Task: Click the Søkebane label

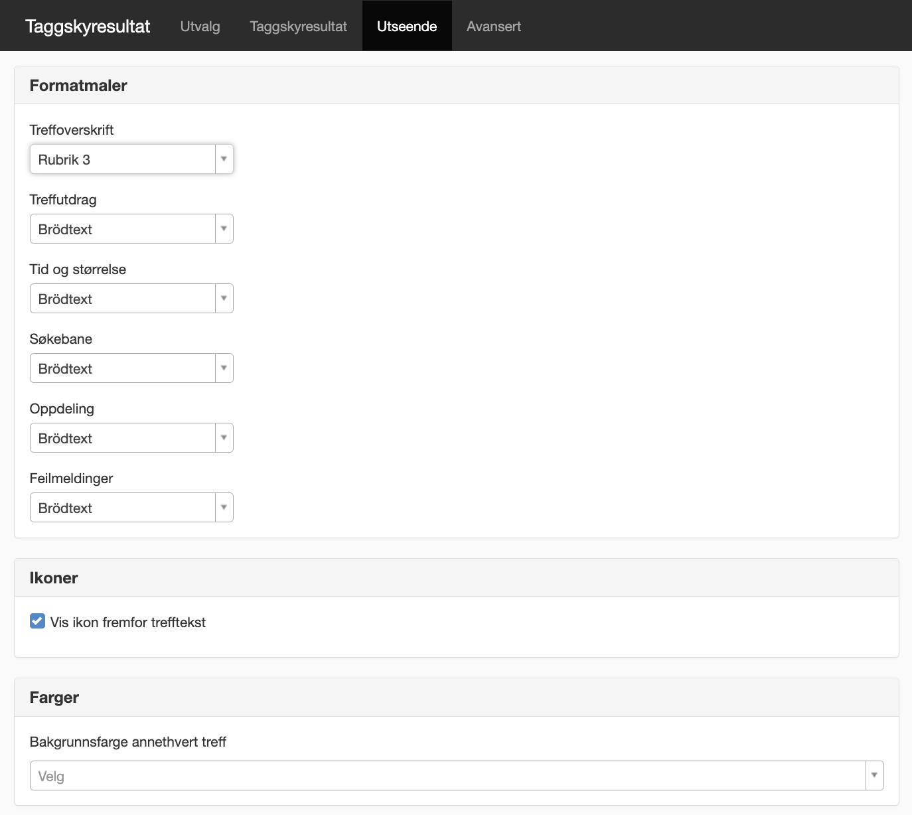Action: pos(61,339)
